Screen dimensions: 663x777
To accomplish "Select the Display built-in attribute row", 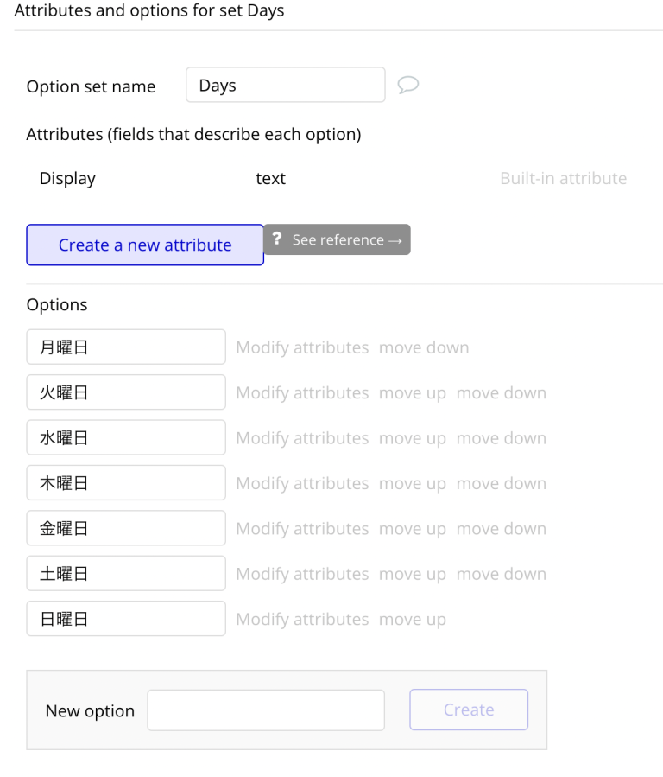I will click(67, 178).
